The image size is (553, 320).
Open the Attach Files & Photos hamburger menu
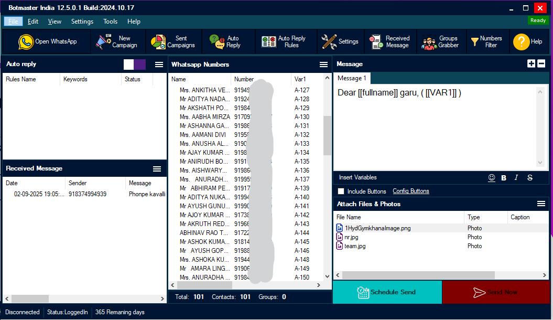(541, 204)
